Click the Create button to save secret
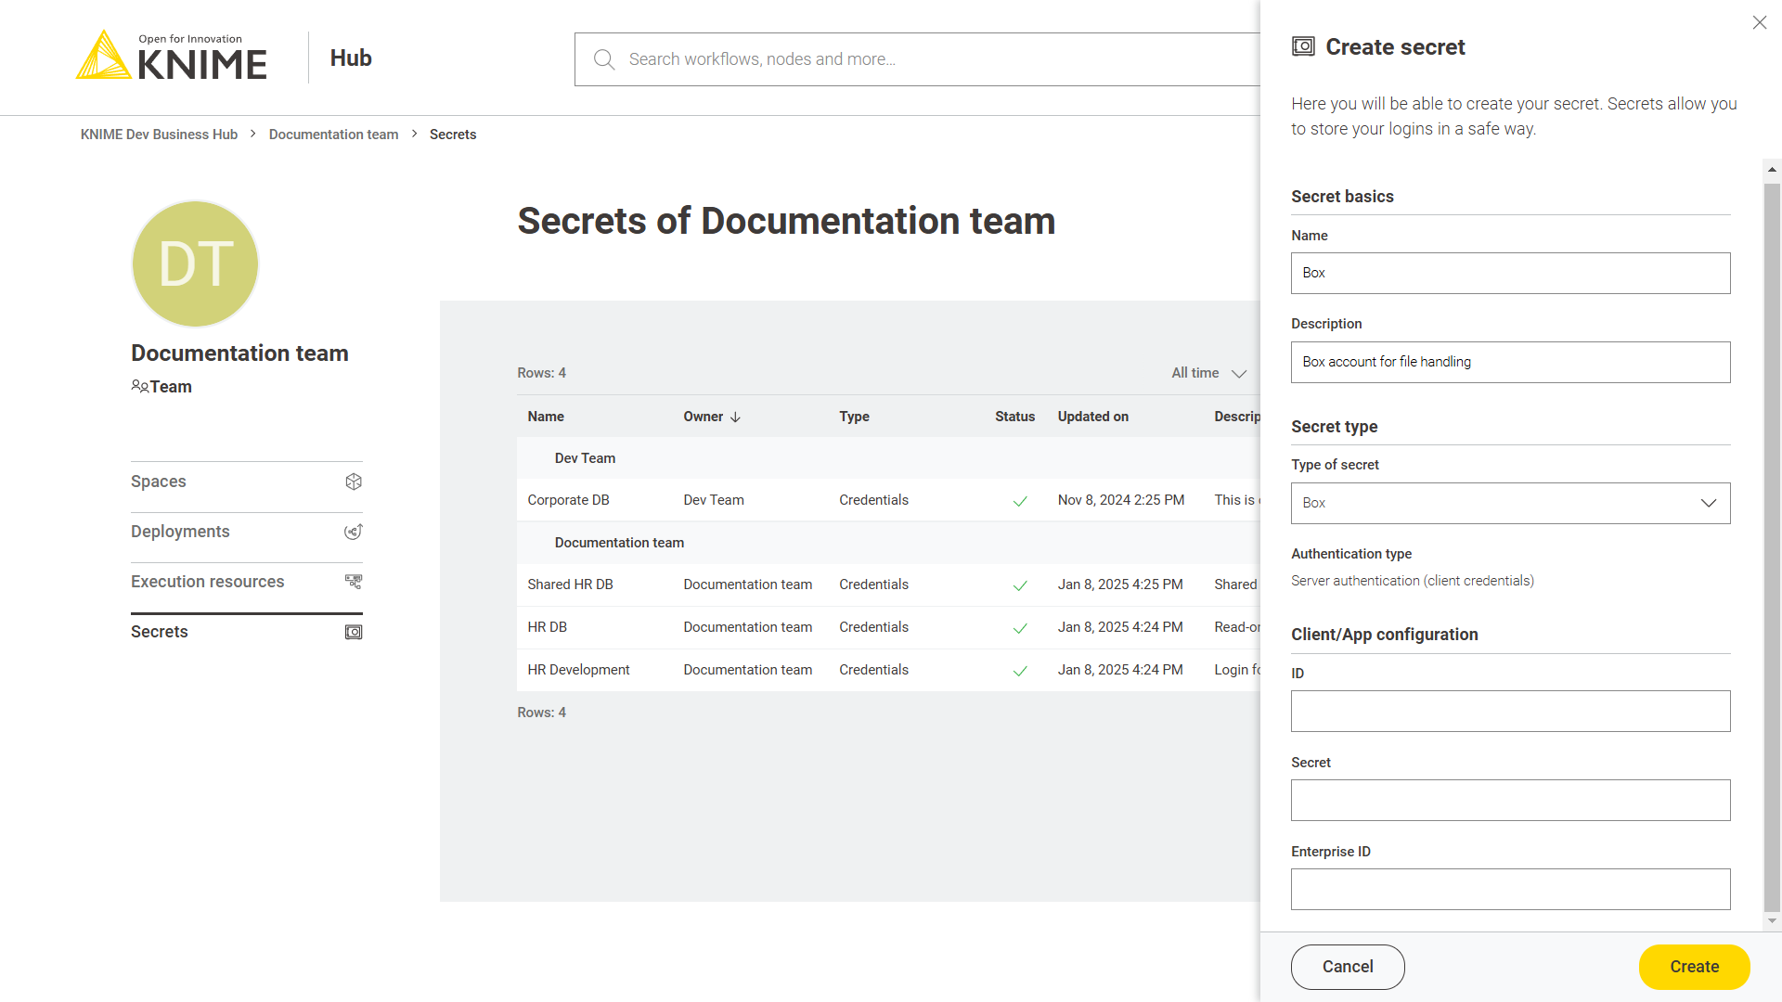This screenshot has width=1782, height=1002. pos(1694,967)
